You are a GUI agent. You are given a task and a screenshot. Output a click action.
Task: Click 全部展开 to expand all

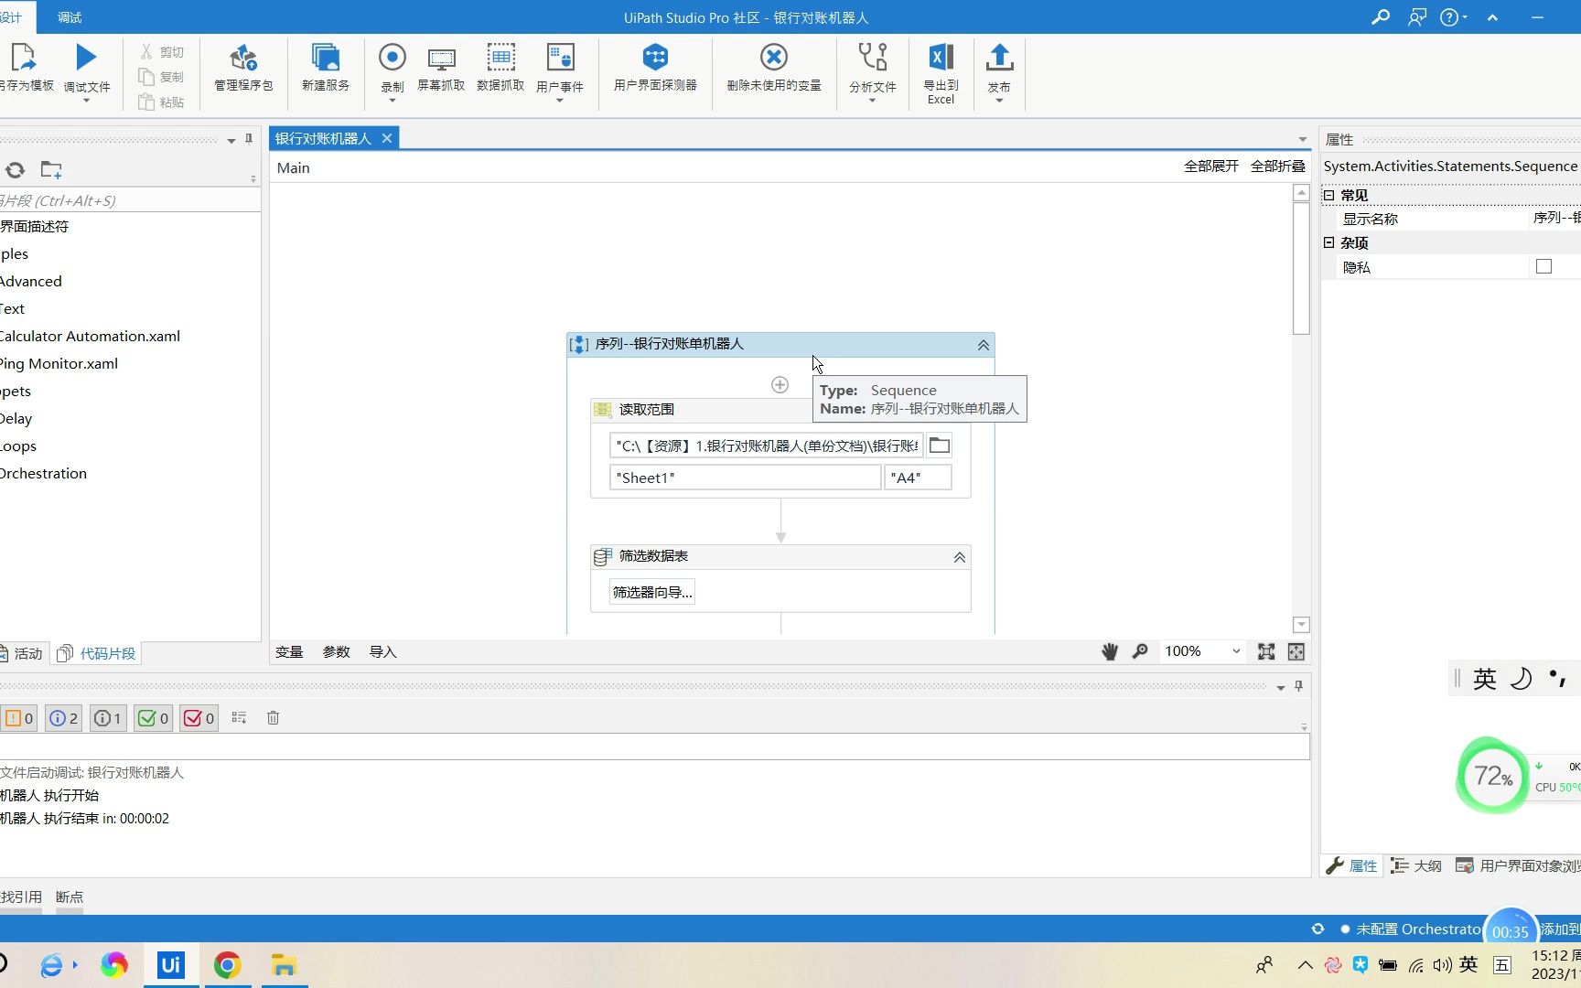pos(1211,166)
